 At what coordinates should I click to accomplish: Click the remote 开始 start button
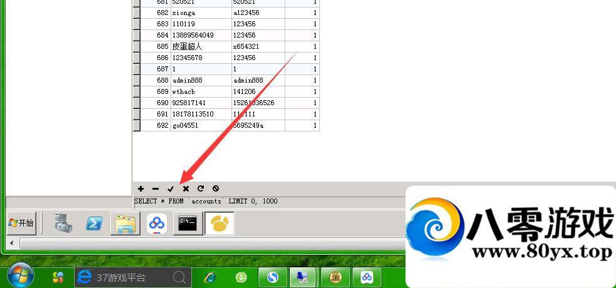pos(21,224)
